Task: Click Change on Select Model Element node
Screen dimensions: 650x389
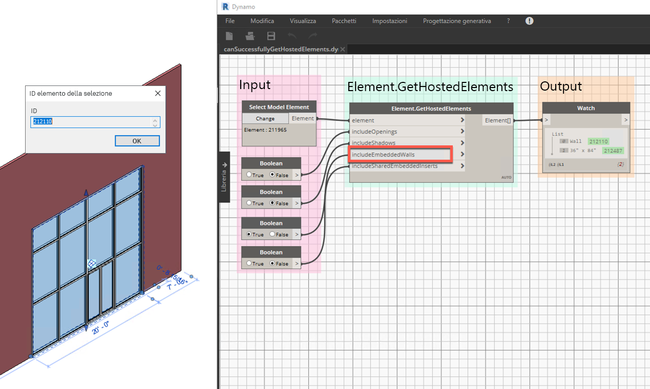Action: pyautogui.click(x=265, y=119)
